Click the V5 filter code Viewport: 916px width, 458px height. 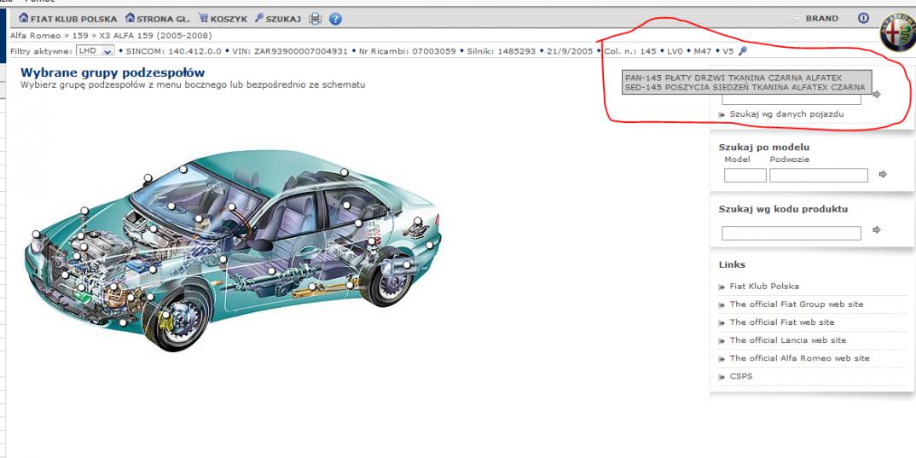click(x=728, y=51)
